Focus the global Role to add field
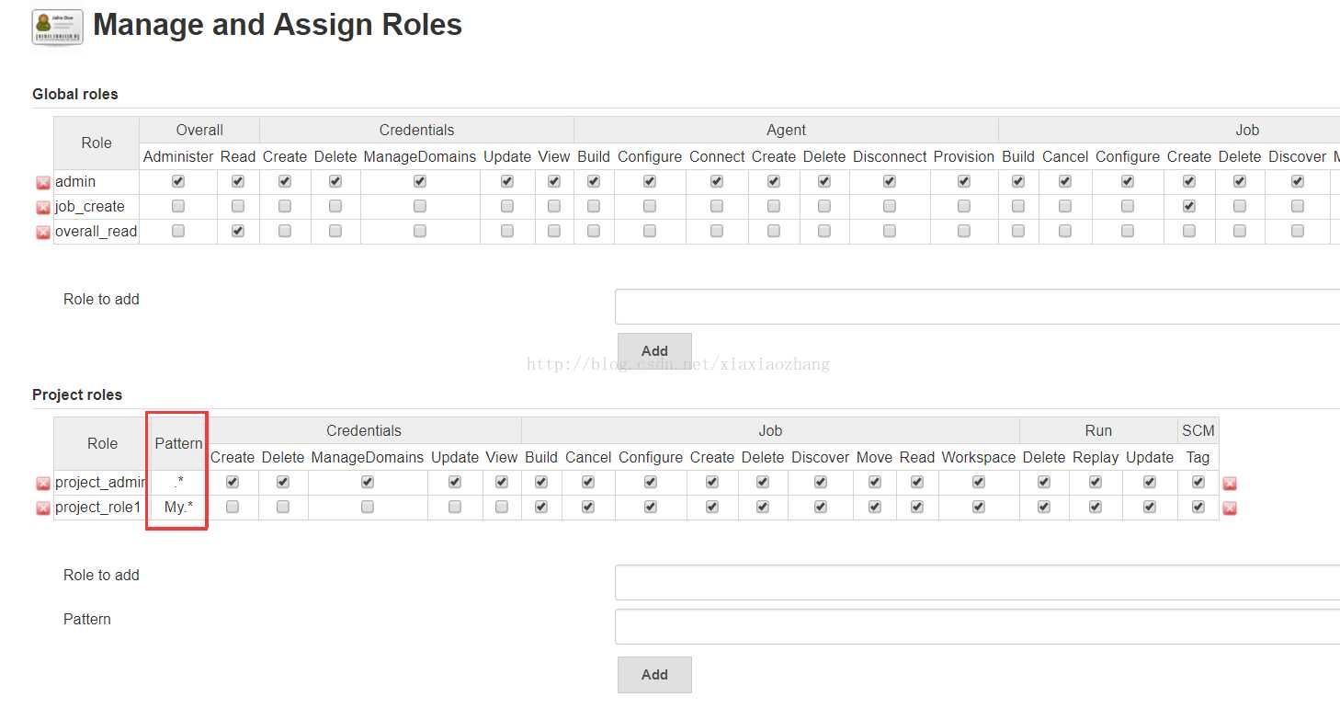The image size is (1340, 708). tap(977, 307)
